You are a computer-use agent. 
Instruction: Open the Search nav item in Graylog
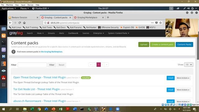[x=30, y=33]
